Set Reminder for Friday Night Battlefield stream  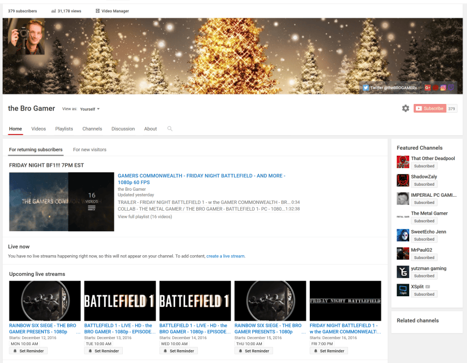(x=329, y=351)
